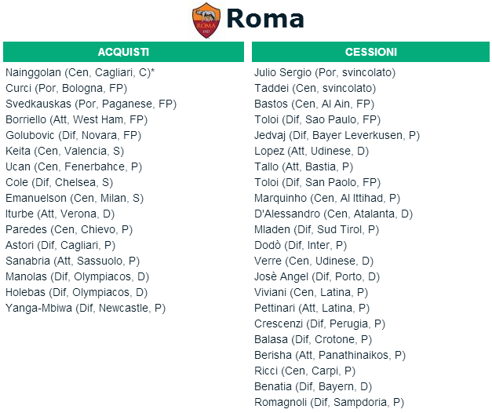The width and height of the screenshot is (492, 413).
Task: Click the D'Alessandro Atalanta entry
Action: [x=333, y=214]
